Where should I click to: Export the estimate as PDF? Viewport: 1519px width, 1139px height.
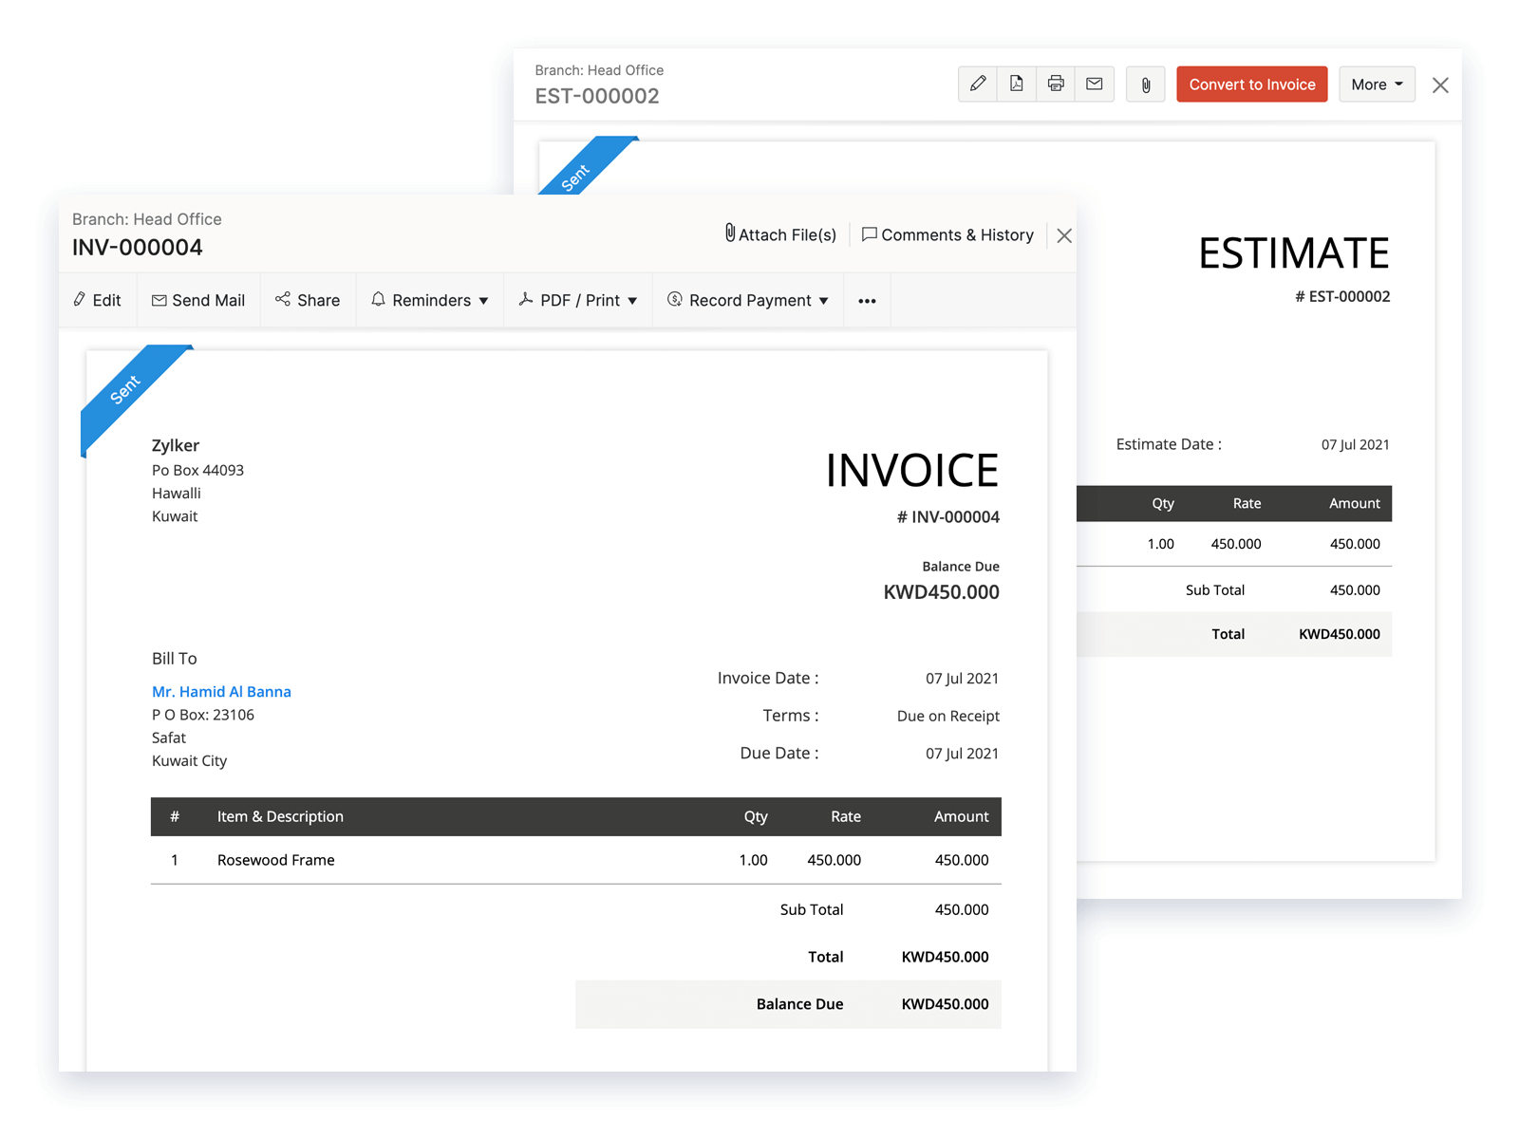click(x=1016, y=84)
